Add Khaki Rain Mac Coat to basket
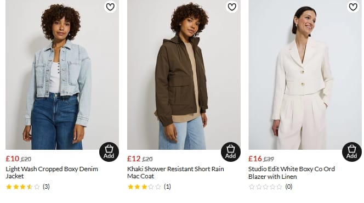This screenshot has width=364, height=203. click(x=231, y=151)
